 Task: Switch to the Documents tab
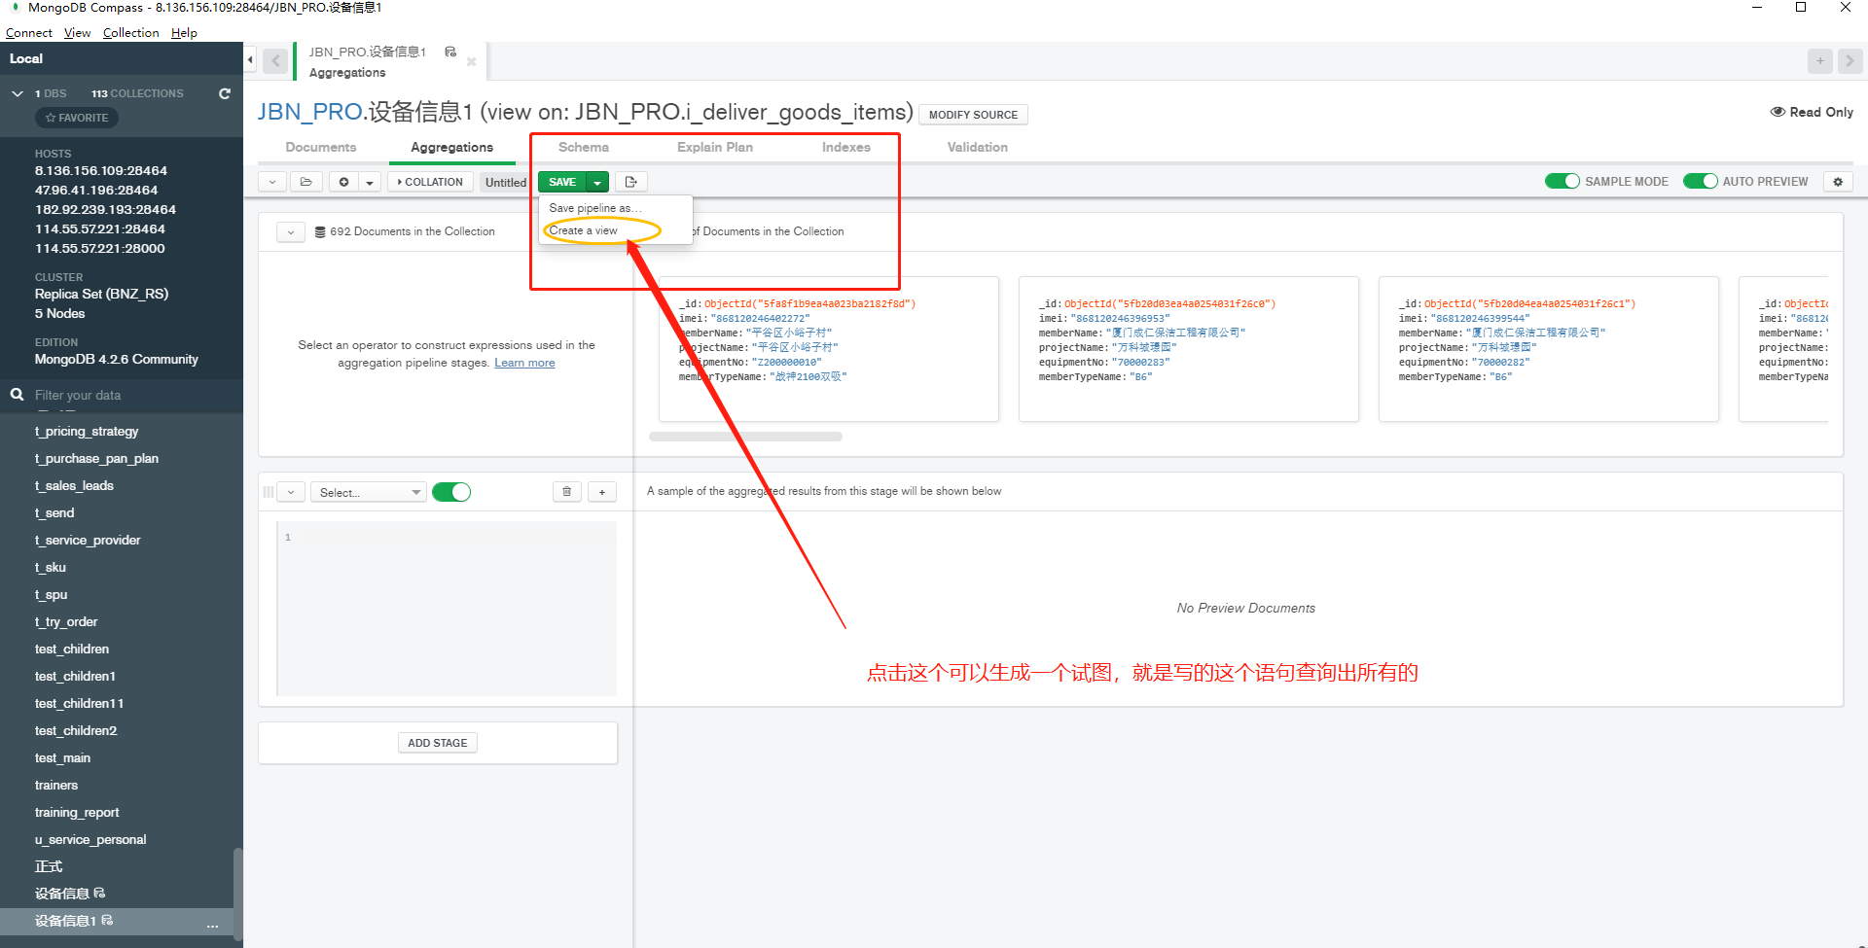pyautogui.click(x=321, y=148)
